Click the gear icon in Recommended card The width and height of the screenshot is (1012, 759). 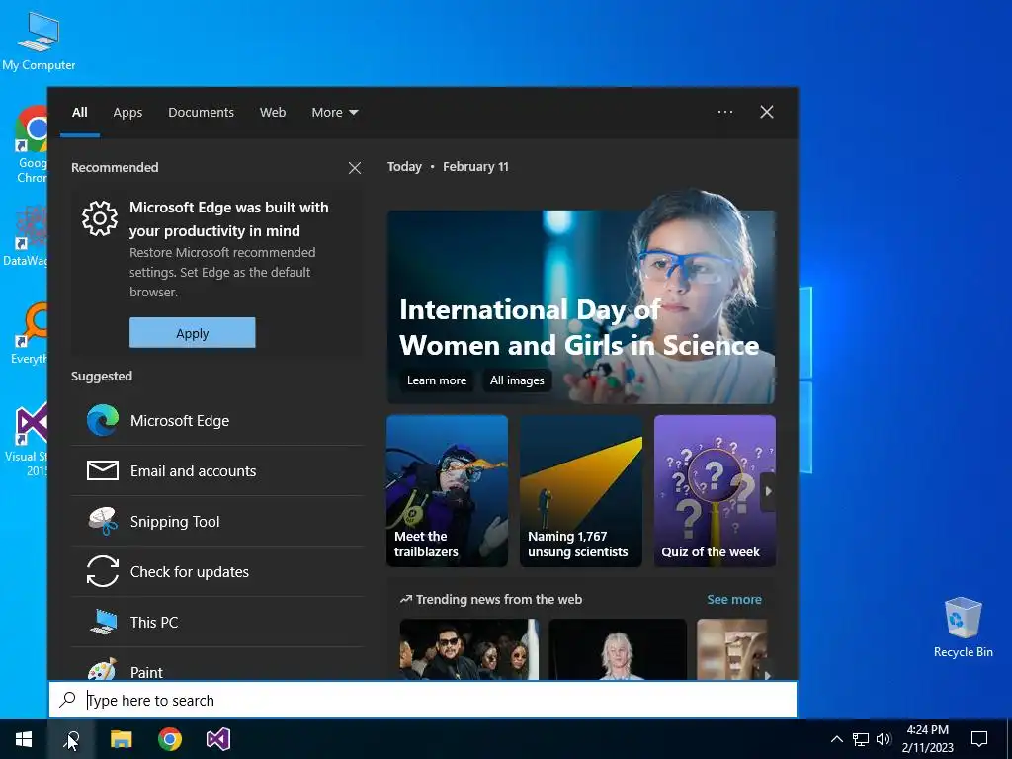[x=100, y=218]
